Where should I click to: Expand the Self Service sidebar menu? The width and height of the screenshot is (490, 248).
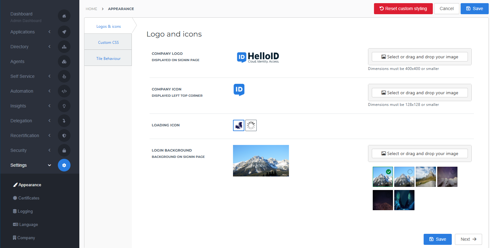pyautogui.click(x=23, y=76)
